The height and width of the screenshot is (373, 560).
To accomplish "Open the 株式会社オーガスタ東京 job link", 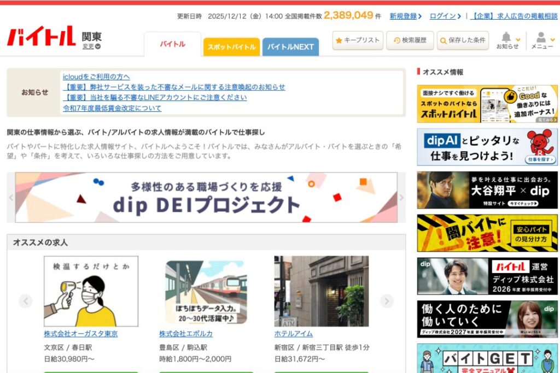I will pyautogui.click(x=80, y=334).
